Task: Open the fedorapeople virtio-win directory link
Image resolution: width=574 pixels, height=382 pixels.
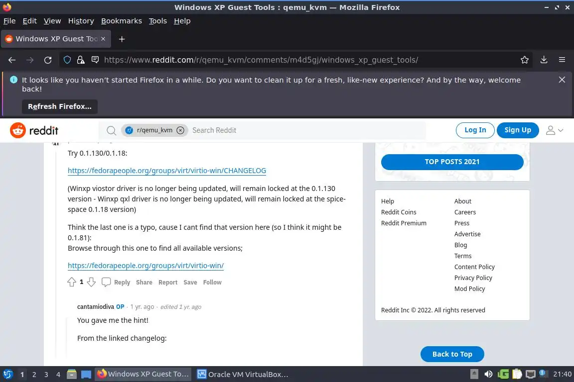Action: pos(145,266)
